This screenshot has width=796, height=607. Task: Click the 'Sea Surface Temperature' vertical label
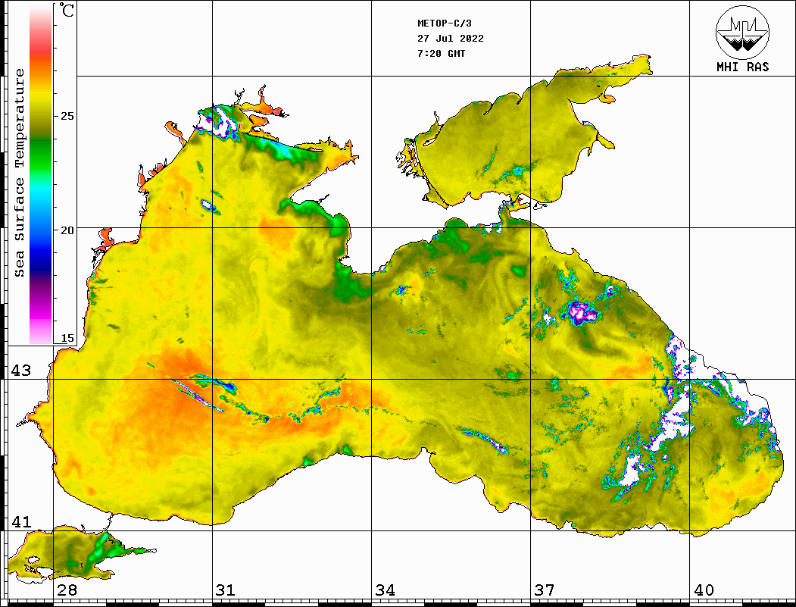[x=19, y=173]
